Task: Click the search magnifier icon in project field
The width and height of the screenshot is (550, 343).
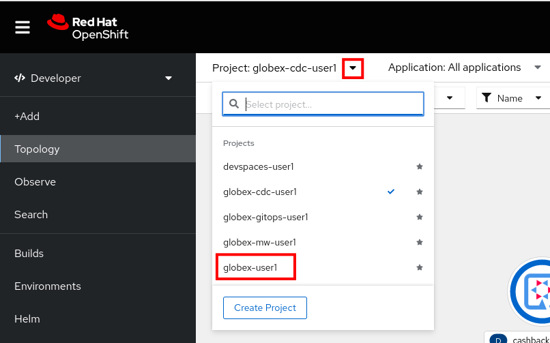Action: click(234, 104)
